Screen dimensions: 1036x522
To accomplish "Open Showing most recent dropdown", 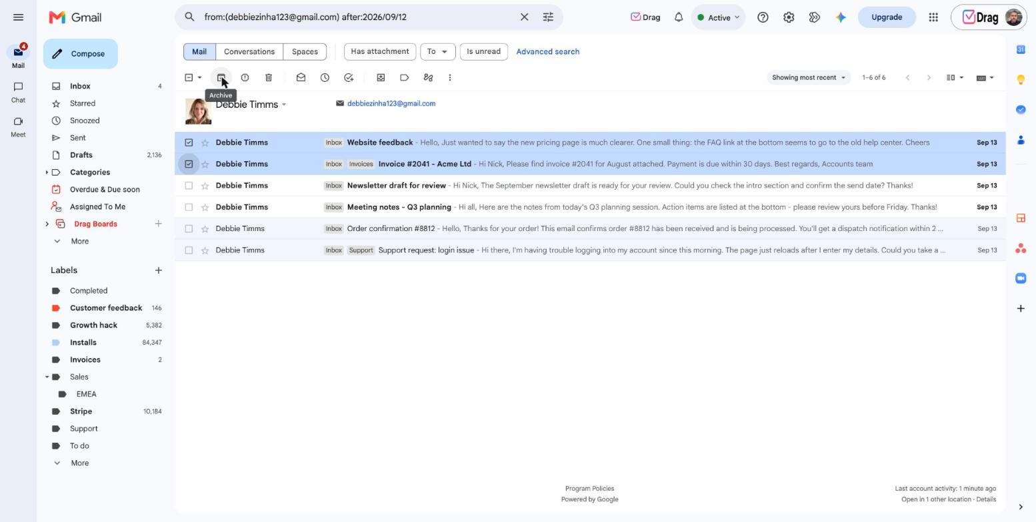I will coord(809,78).
